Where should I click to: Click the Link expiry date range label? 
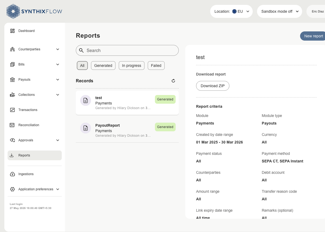tap(214, 210)
